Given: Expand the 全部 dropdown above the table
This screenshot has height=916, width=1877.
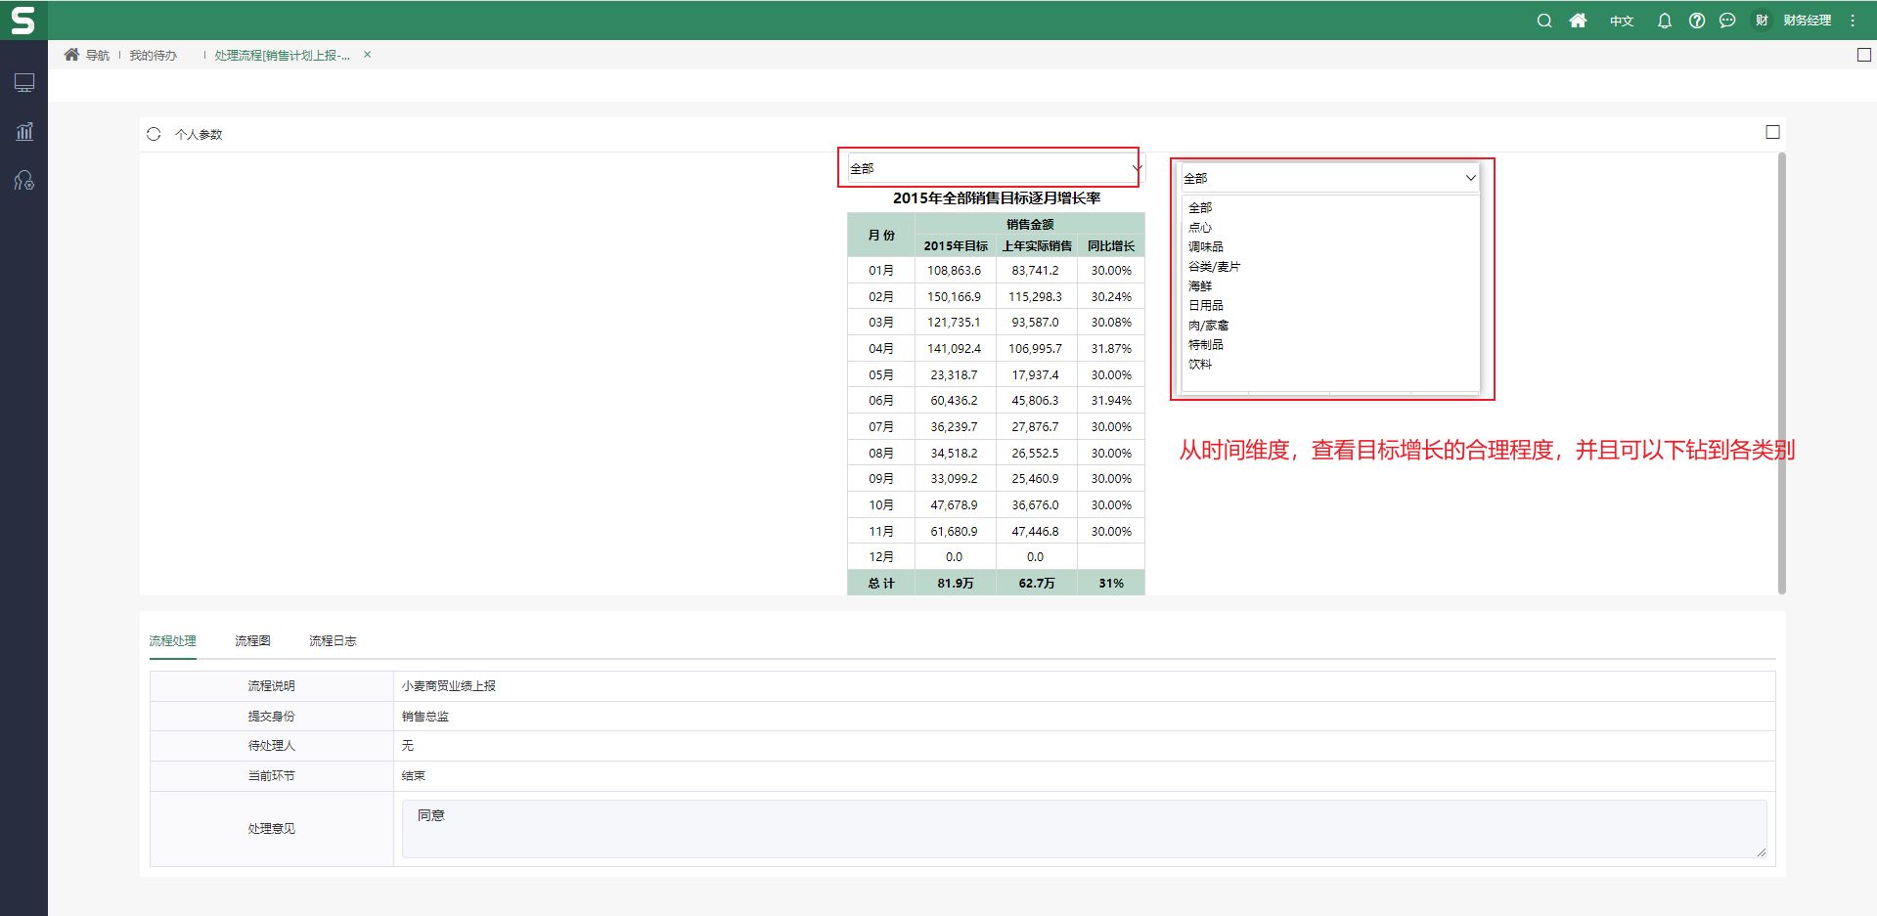Looking at the screenshot, I should click(996, 168).
